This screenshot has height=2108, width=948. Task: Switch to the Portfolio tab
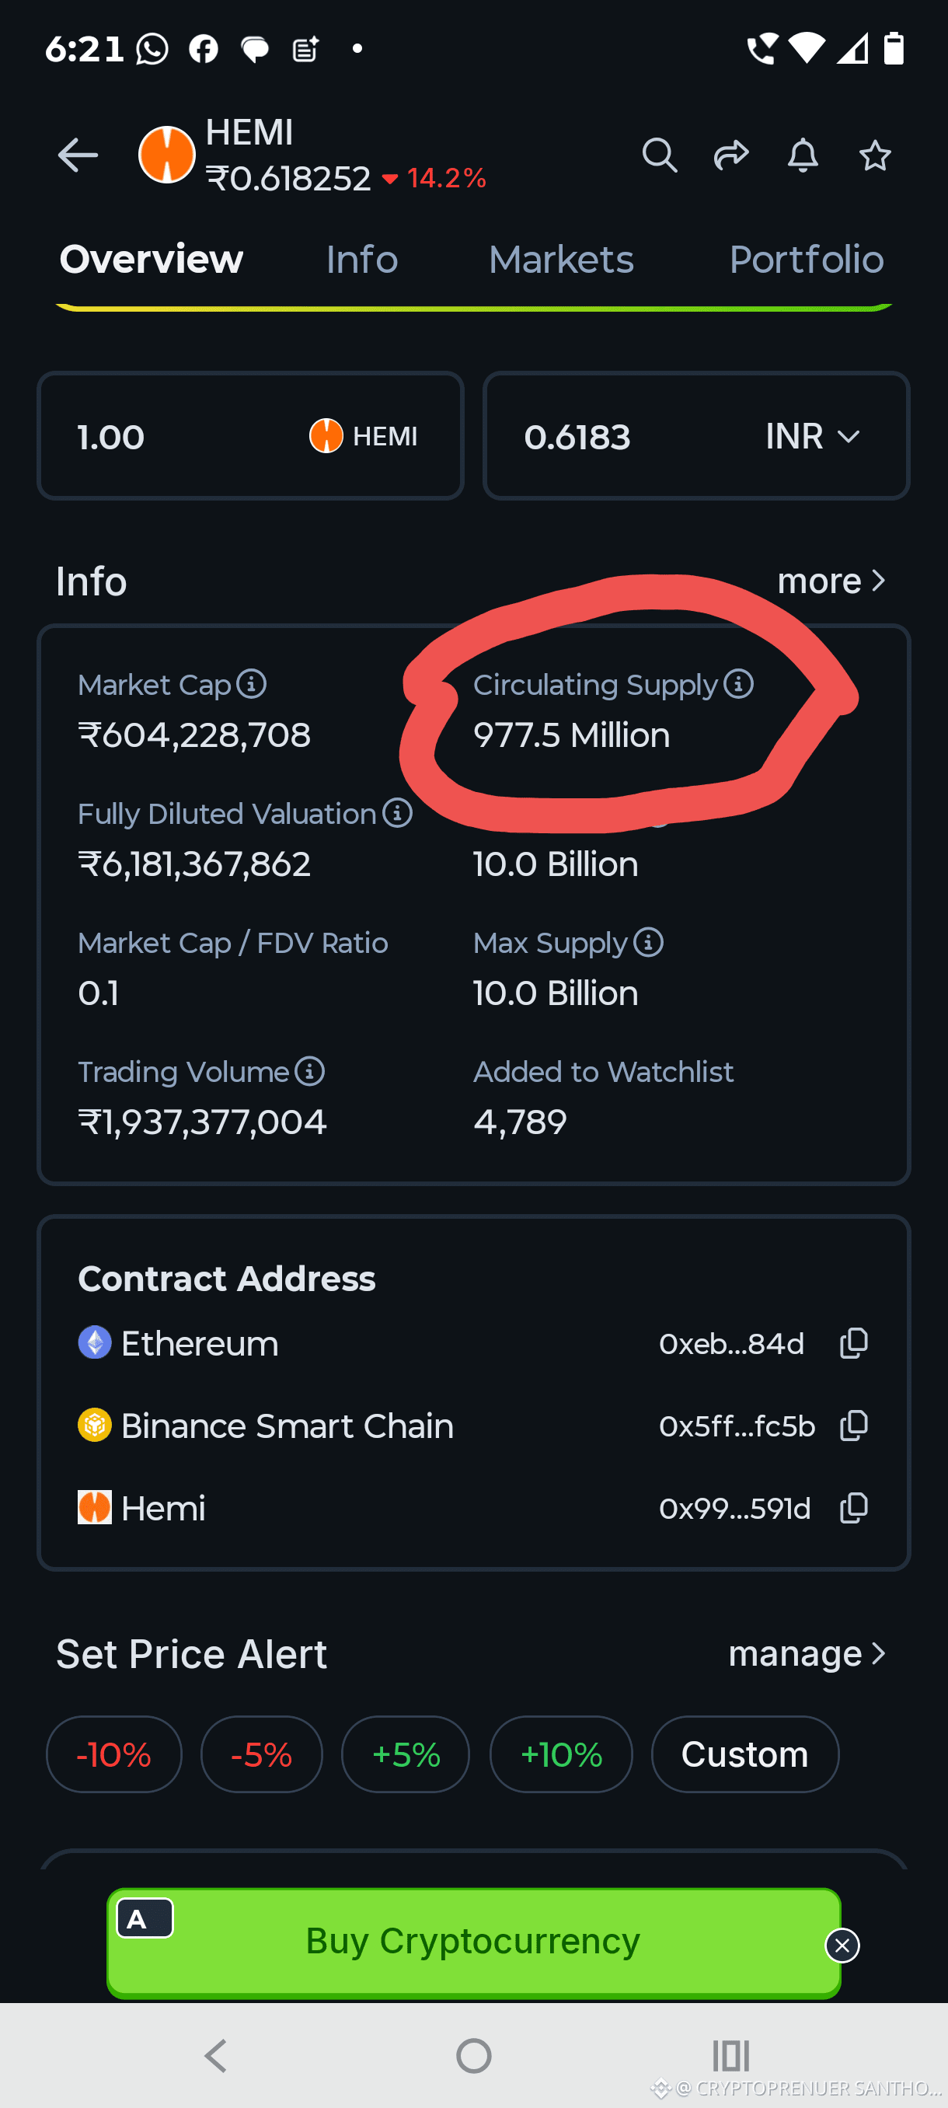pos(807,260)
